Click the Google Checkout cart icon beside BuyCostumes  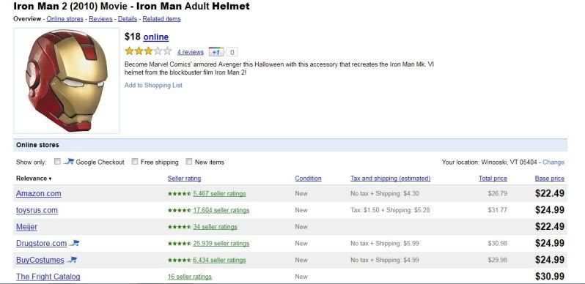click(72, 260)
